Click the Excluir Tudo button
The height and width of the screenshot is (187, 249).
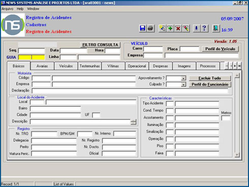tap(210, 78)
